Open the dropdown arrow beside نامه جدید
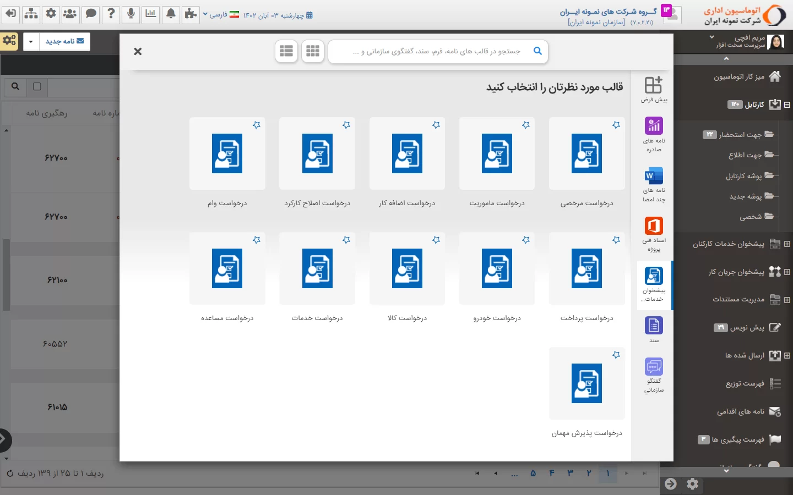The image size is (793, 495). point(31,42)
